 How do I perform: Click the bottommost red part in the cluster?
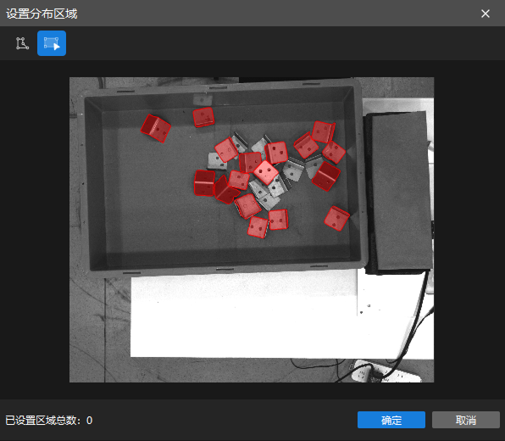click(x=258, y=227)
